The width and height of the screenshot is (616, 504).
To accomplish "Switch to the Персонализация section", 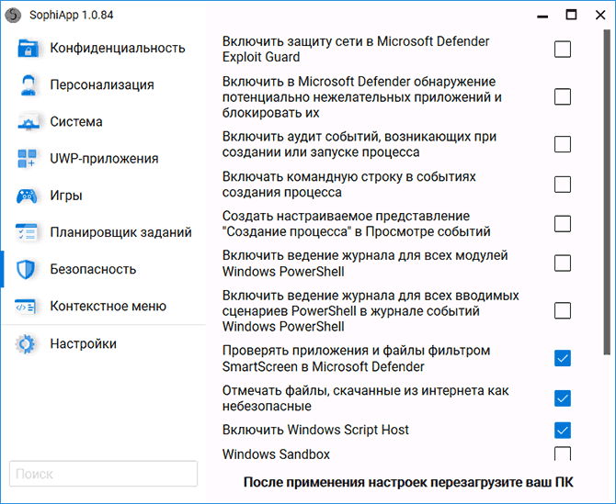I will (x=102, y=84).
